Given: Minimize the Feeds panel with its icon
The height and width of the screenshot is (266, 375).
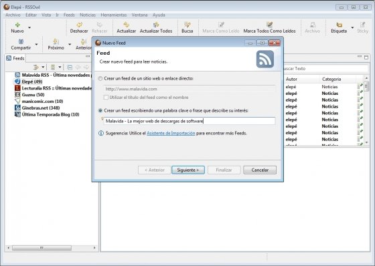Looking at the screenshot, I should 88,56.
